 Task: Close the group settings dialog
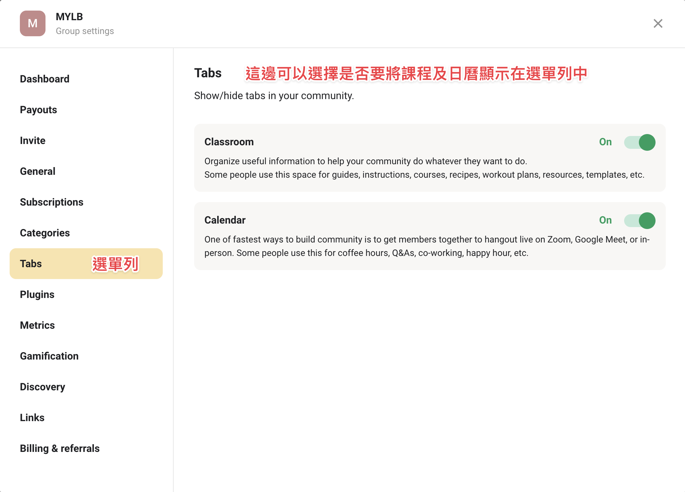coord(658,23)
